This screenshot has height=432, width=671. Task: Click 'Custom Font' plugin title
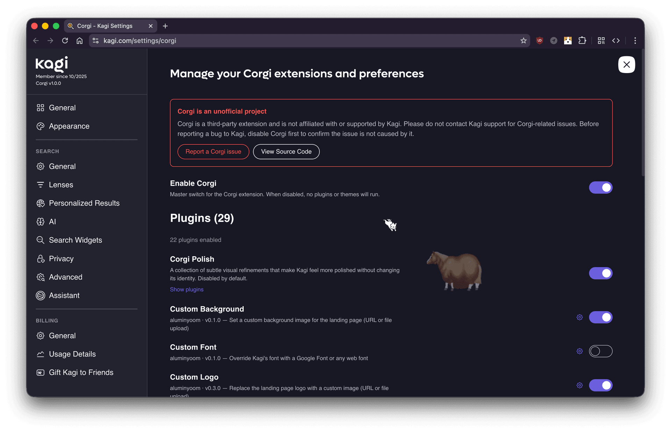(x=193, y=347)
